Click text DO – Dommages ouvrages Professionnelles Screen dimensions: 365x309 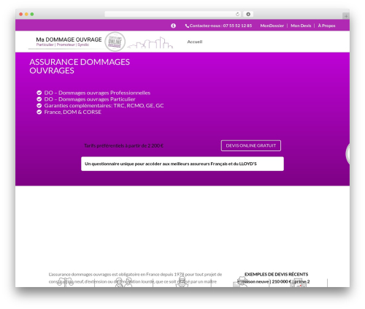[x=97, y=93]
